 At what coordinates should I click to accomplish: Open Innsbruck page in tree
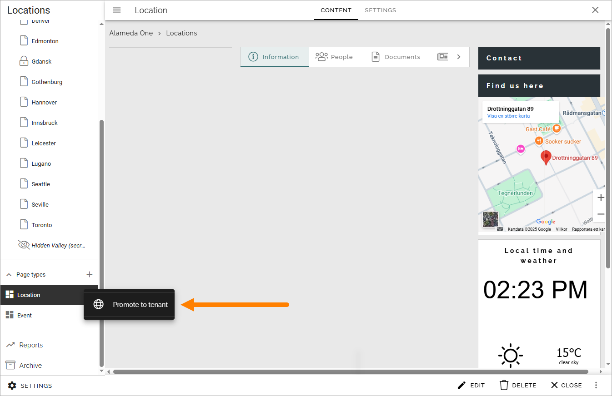(x=45, y=123)
